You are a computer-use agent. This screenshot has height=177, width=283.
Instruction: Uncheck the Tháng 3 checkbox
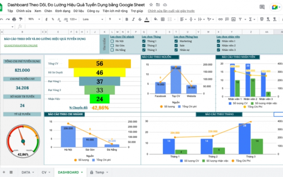click(144, 50)
